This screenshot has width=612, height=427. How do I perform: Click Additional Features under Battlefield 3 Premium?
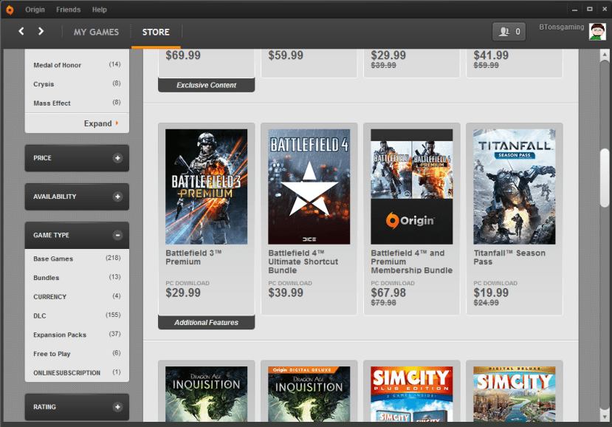point(206,323)
